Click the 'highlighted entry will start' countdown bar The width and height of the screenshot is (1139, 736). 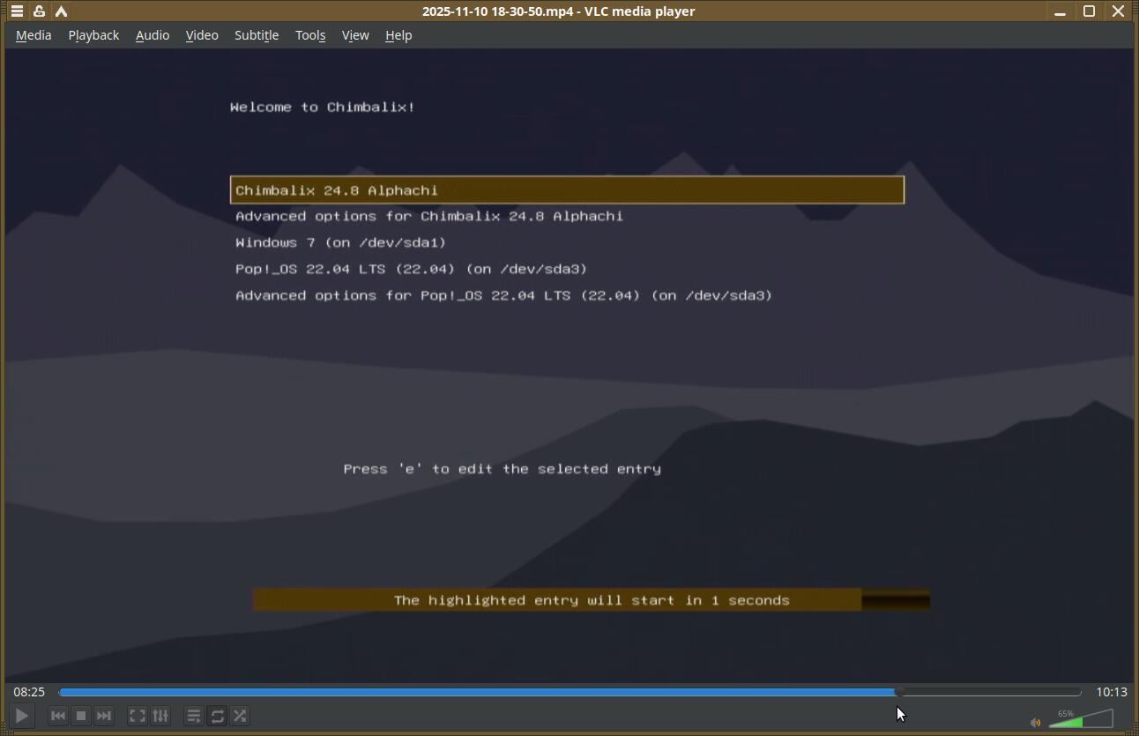pos(592,600)
